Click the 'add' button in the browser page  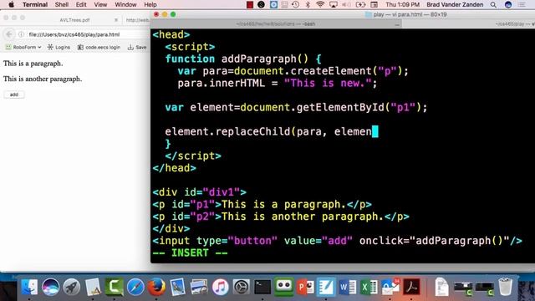(14, 94)
